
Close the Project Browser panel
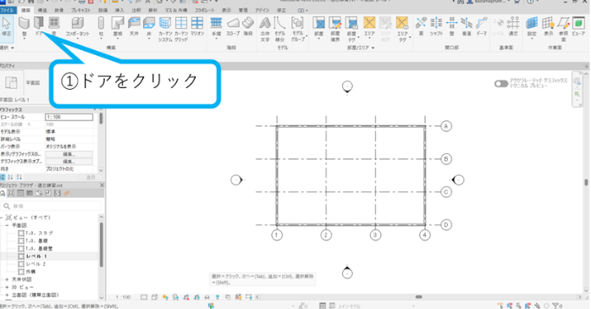coord(102,185)
